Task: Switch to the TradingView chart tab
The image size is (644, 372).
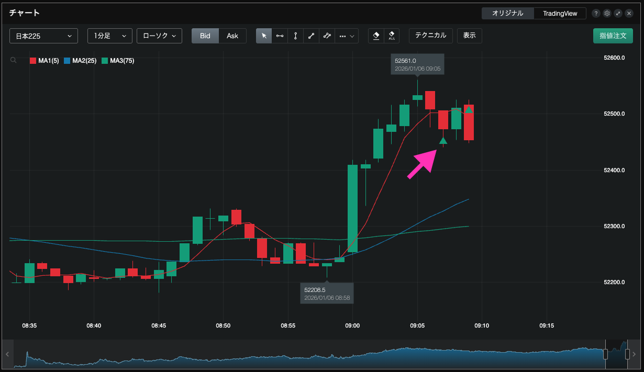Action: click(x=560, y=14)
